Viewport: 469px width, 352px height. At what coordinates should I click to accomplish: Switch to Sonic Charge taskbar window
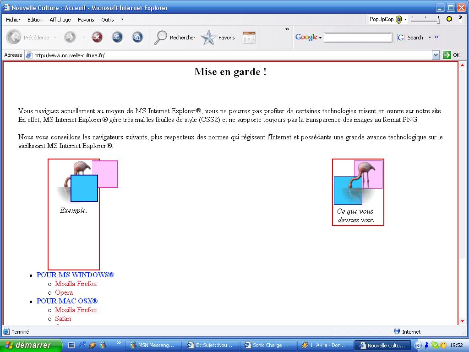pos(267,345)
